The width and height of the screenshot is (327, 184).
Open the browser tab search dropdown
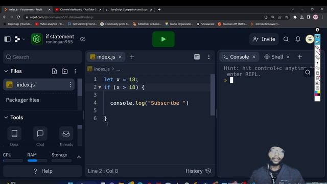(293, 9)
